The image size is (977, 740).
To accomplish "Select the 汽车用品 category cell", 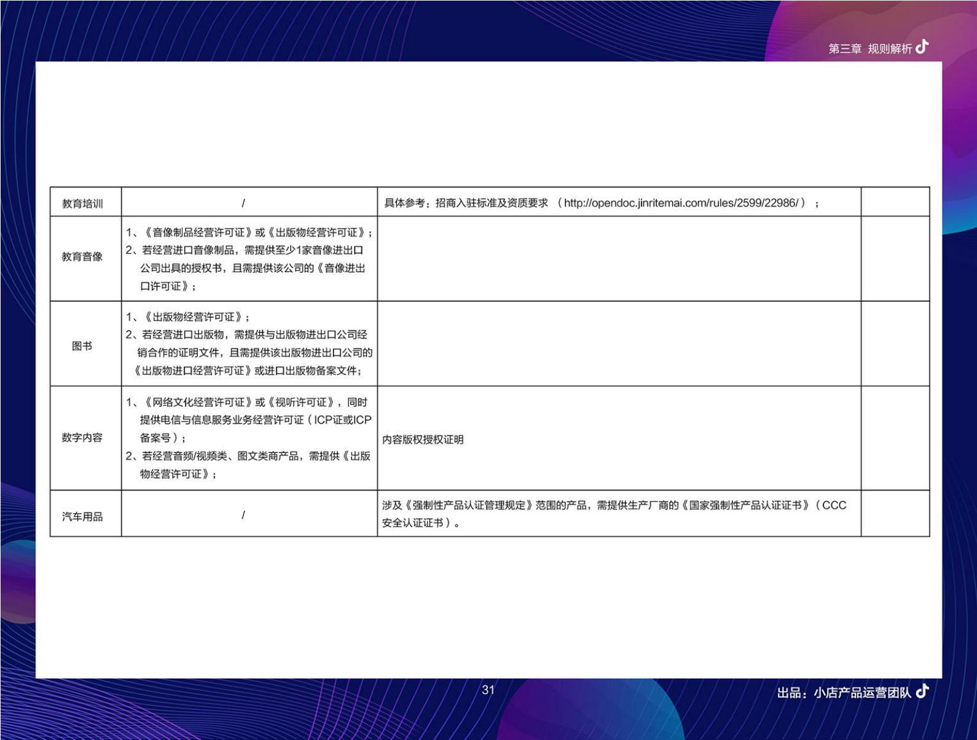I will 82,516.
